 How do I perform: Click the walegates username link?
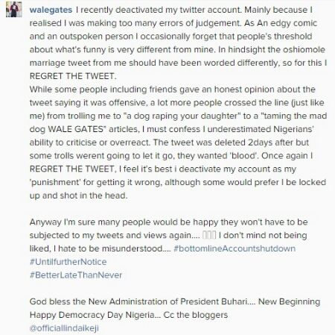[x=51, y=10]
